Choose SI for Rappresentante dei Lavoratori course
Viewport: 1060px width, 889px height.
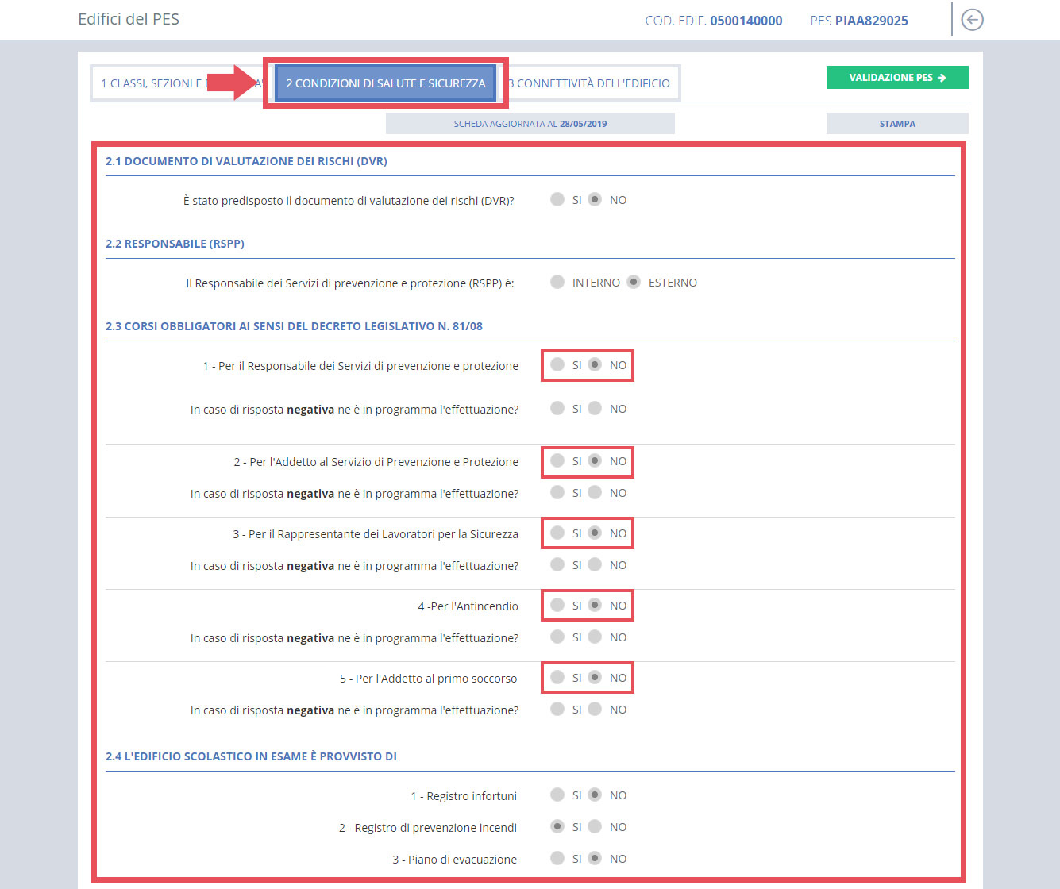click(x=557, y=533)
